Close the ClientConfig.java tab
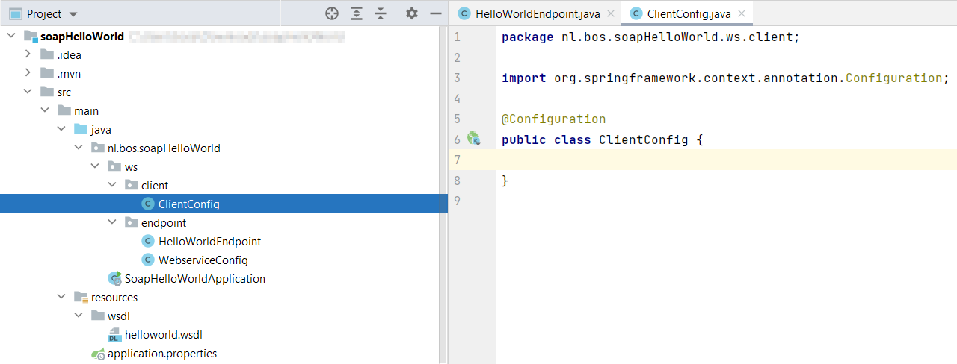This screenshot has width=957, height=364. (x=742, y=14)
